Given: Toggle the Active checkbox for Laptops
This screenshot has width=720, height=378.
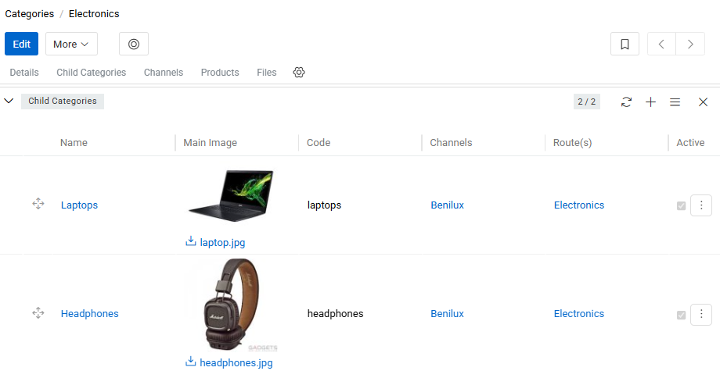Looking at the screenshot, I should coord(682,205).
